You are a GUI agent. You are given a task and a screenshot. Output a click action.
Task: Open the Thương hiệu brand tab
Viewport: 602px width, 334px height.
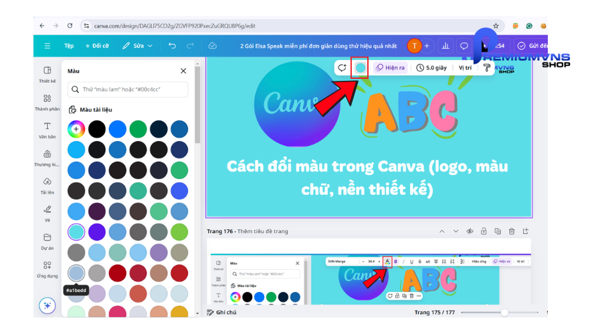[47, 158]
